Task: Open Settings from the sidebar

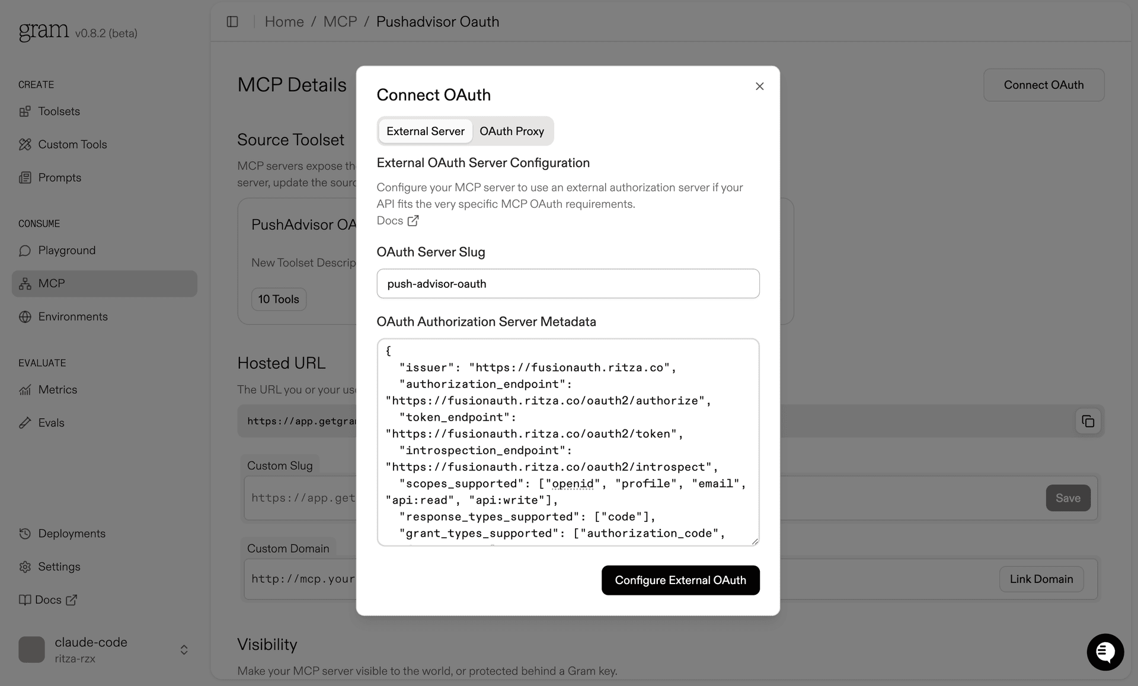Action: pyautogui.click(x=59, y=566)
